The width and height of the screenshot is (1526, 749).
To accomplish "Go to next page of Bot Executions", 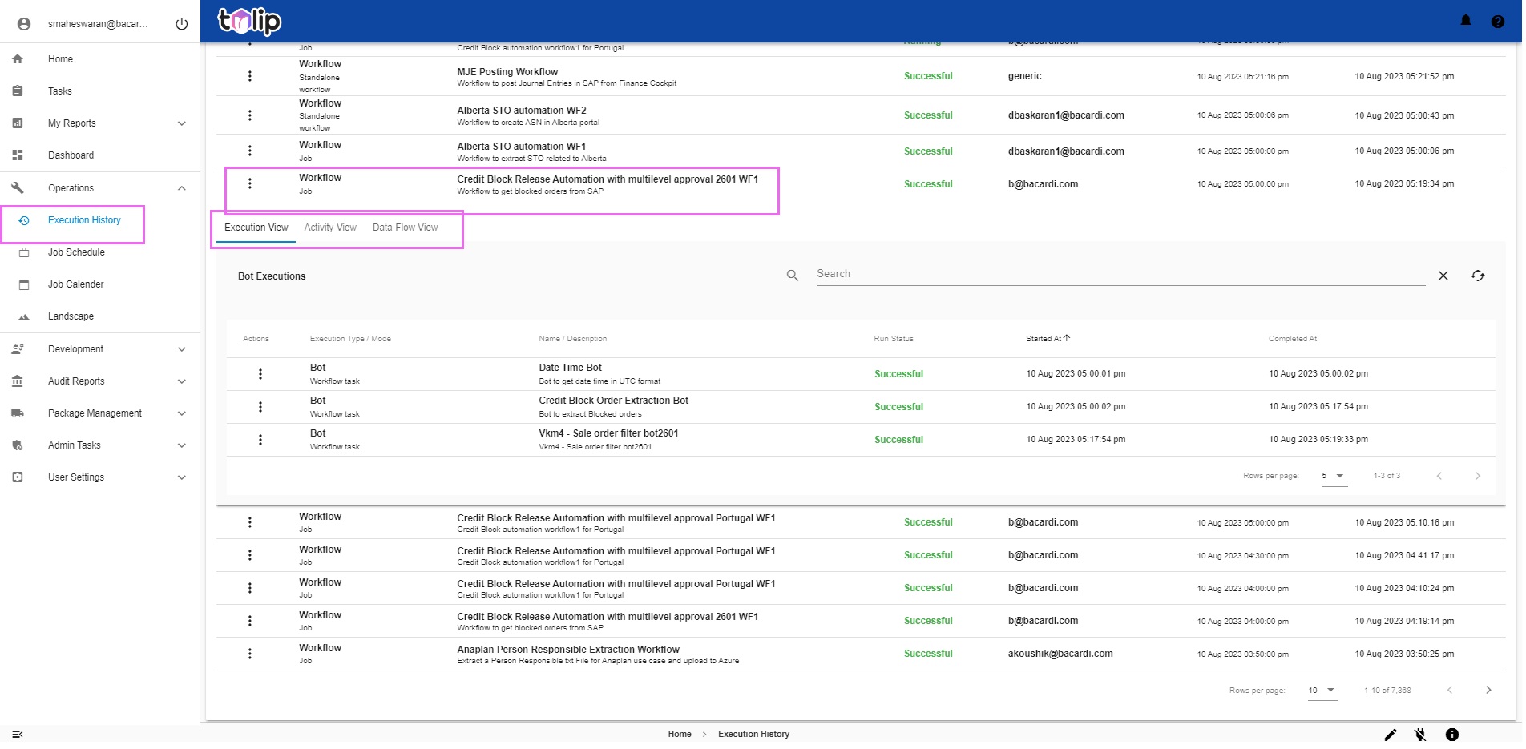I will 1478,476.
